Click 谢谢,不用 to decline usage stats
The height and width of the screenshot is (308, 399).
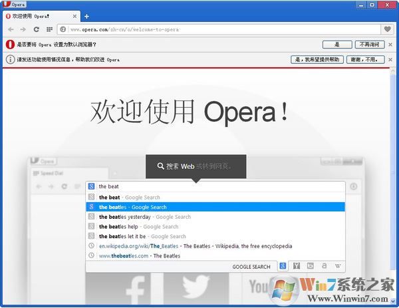[x=366, y=59]
